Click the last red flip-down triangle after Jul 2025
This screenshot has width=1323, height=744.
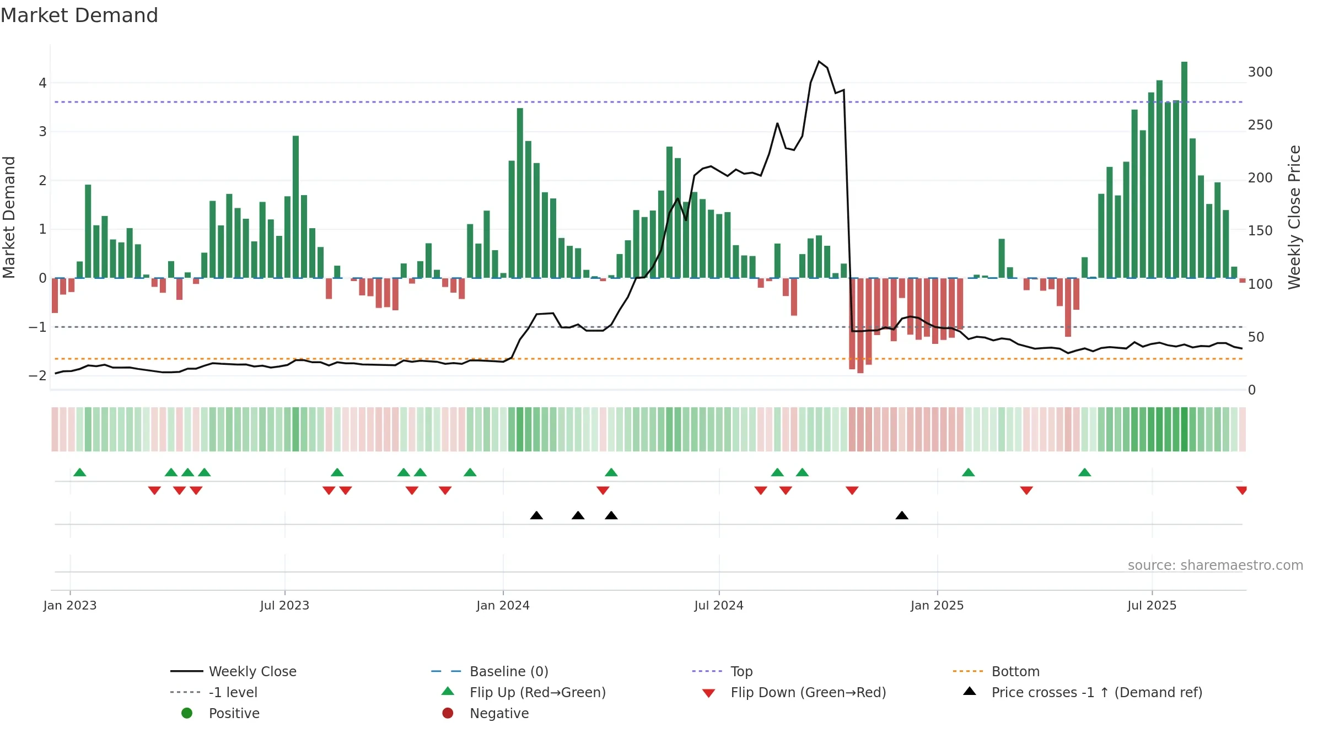pos(1242,490)
